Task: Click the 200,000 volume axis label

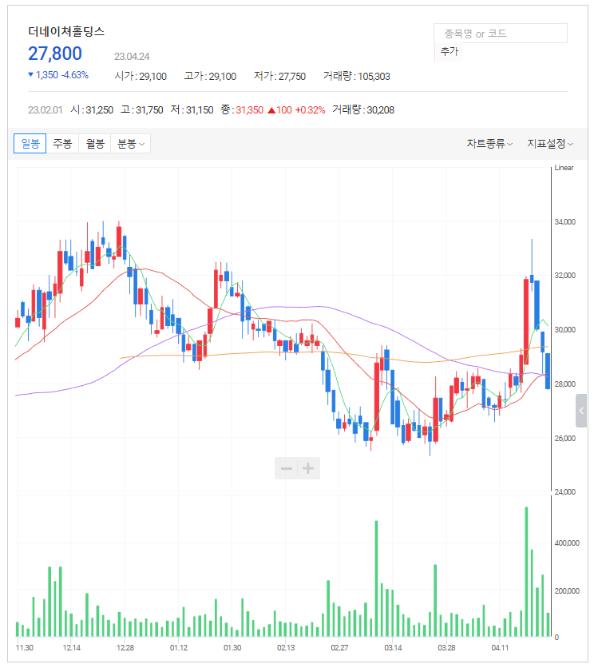Action: point(567,590)
